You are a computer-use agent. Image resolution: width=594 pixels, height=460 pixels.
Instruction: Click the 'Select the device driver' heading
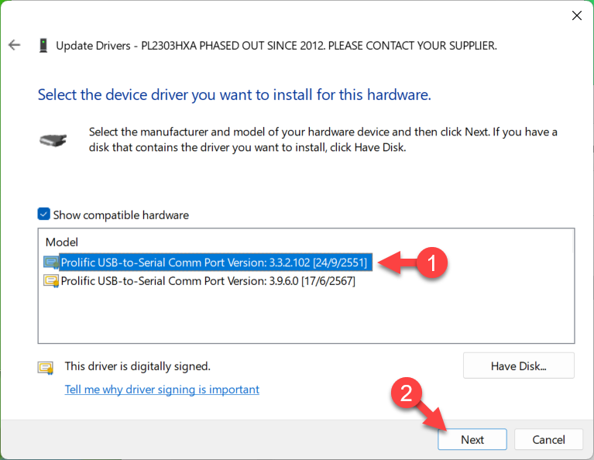click(x=235, y=94)
